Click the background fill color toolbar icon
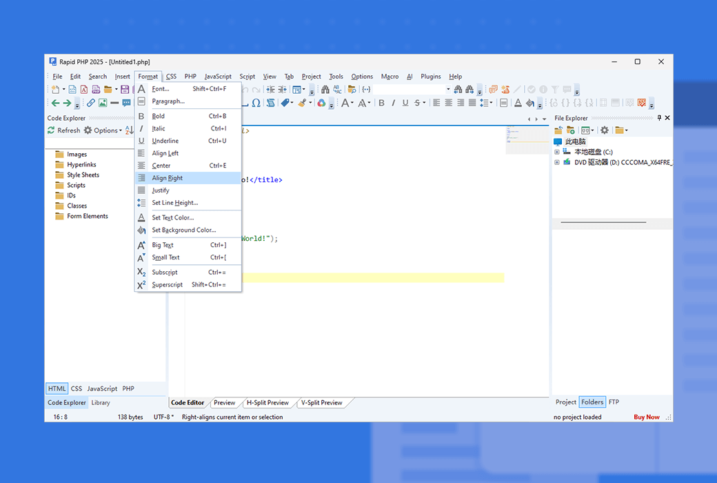Image resolution: width=717 pixels, height=483 pixels. (x=529, y=103)
